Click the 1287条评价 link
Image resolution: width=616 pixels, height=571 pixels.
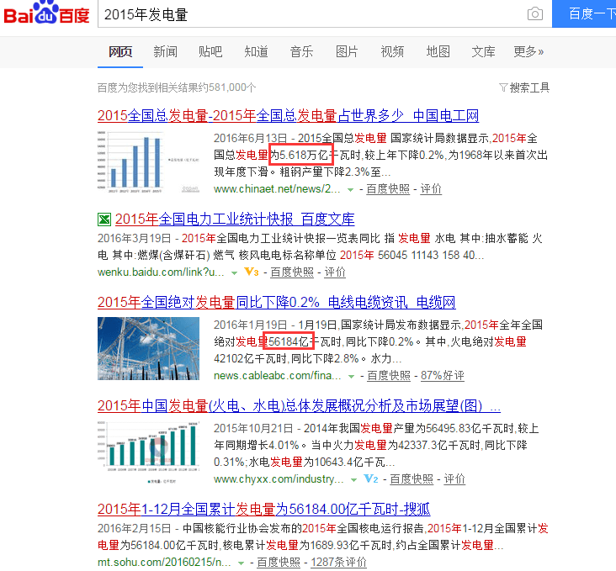(338, 563)
